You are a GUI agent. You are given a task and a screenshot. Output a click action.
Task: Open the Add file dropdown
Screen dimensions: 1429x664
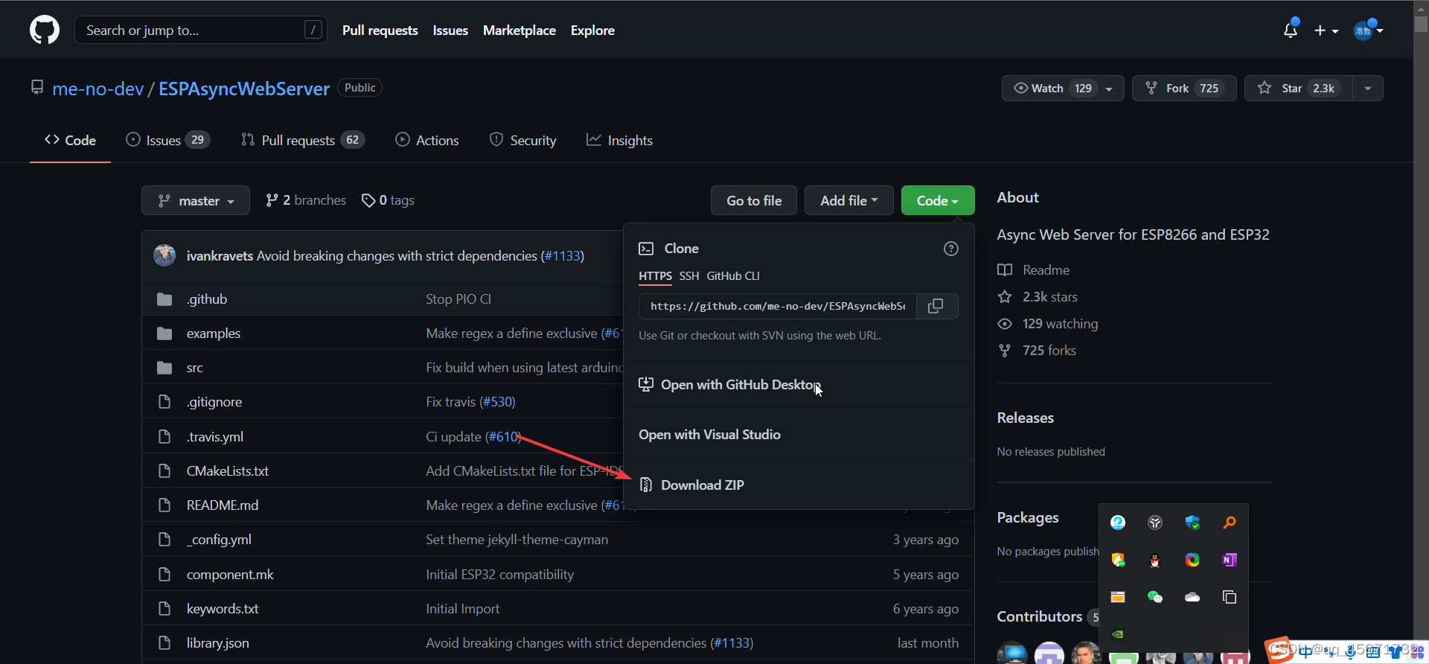coord(849,200)
